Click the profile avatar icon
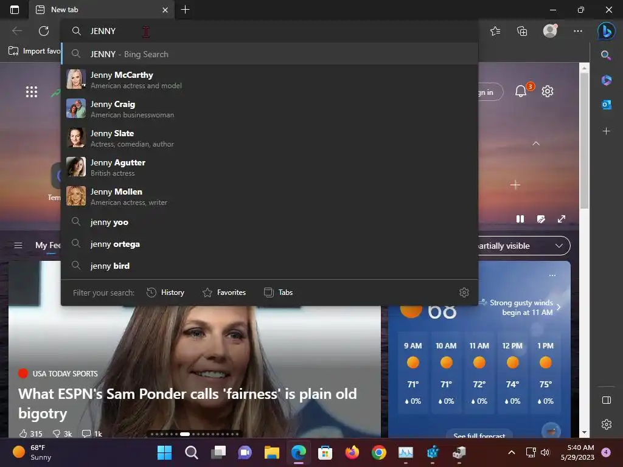 (550, 31)
